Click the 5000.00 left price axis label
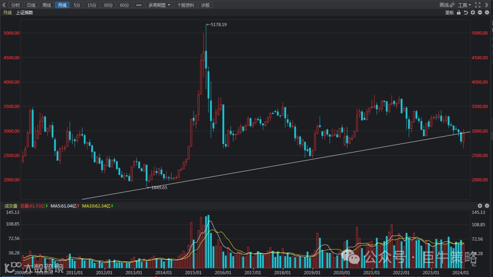The image size is (493, 277). tap(11, 33)
